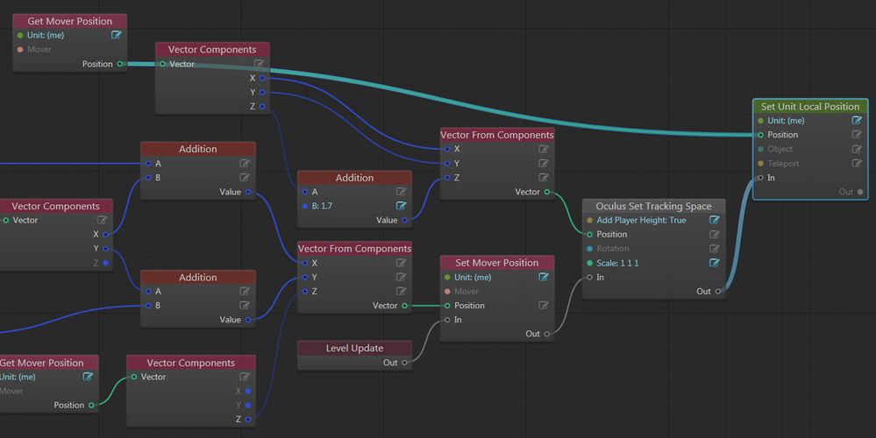Screen dimensions: 876x438
Task: Click the In port of Set Mover Position
Action: coord(447,320)
